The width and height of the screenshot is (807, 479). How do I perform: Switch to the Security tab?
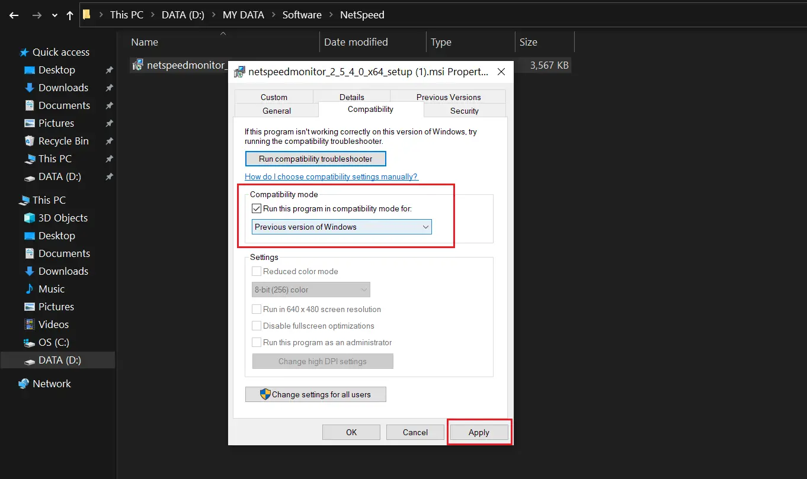tap(465, 111)
